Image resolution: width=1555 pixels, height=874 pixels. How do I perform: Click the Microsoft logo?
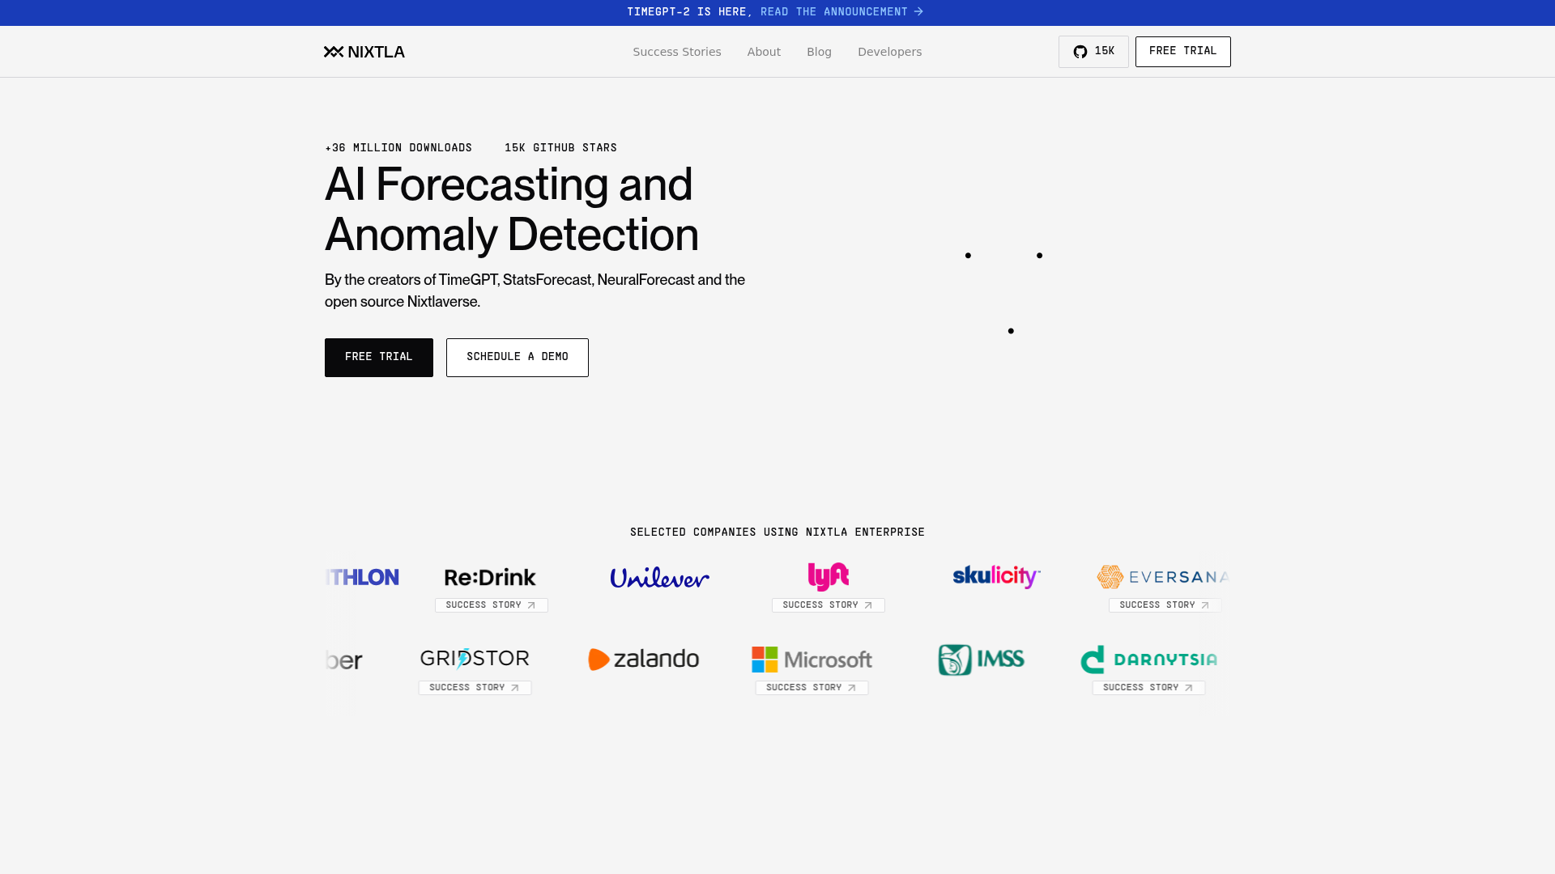[x=811, y=659]
